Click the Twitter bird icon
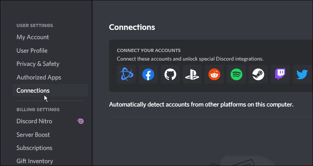The height and width of the screenshot is (166, 313). coord(302,74)
